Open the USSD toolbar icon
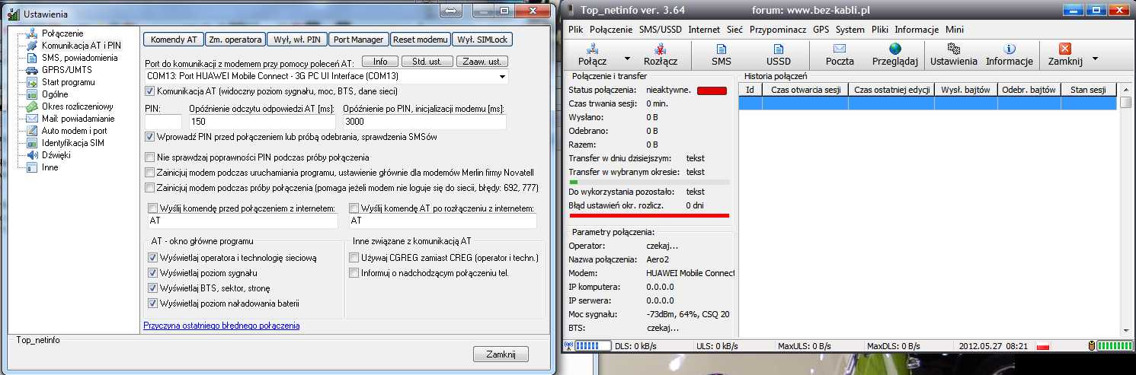 tap(778, 49)
